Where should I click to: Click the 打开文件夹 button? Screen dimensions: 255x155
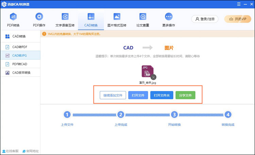click(162, 95)
